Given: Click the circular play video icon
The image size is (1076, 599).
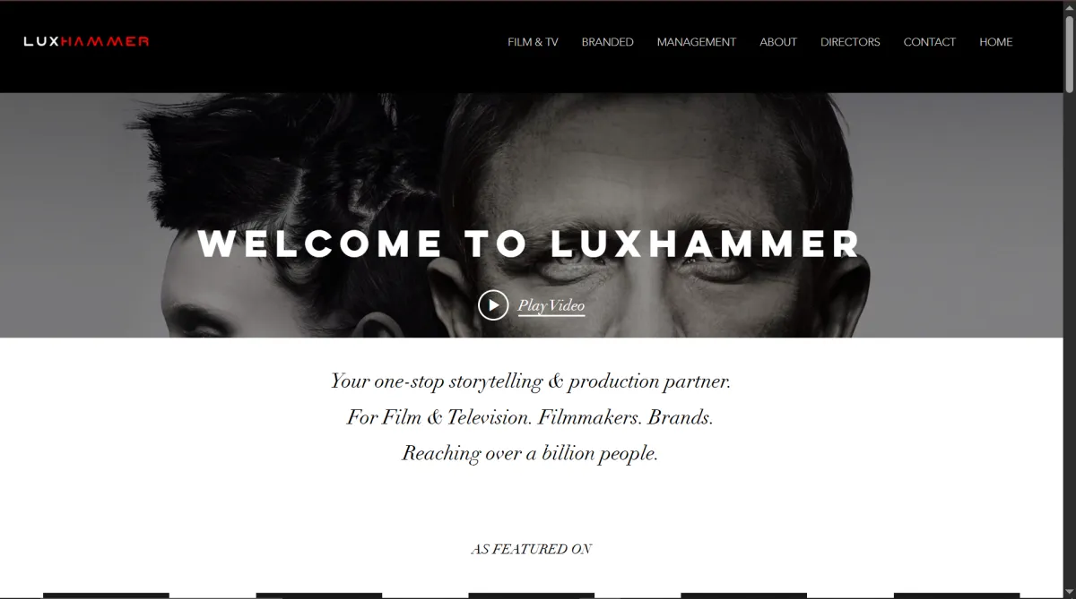Looking at the screenshot, I should coord(493,305).
